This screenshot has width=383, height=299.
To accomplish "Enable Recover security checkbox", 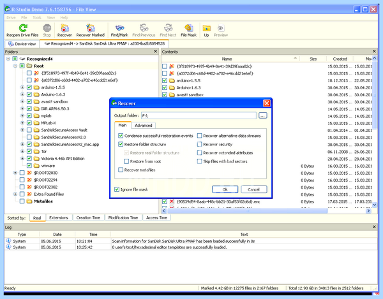I will [200, 144].
